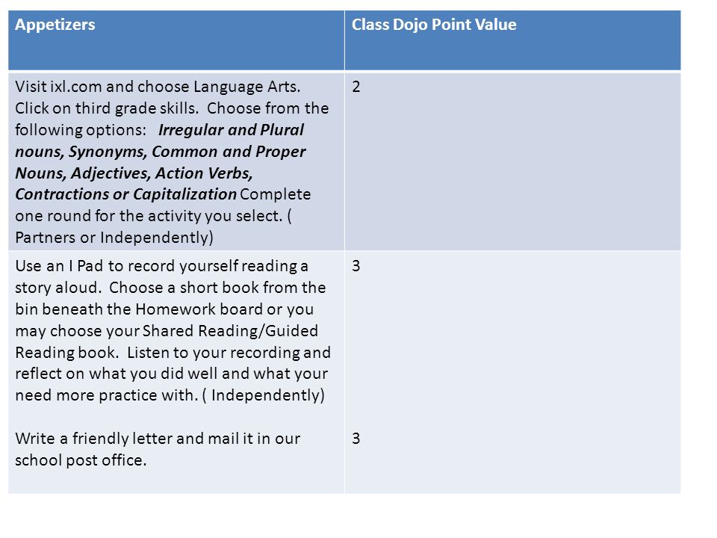This screenshot has width=717, height=538.
Task: Click the text Listen to your recording
Action: point(214,353)
